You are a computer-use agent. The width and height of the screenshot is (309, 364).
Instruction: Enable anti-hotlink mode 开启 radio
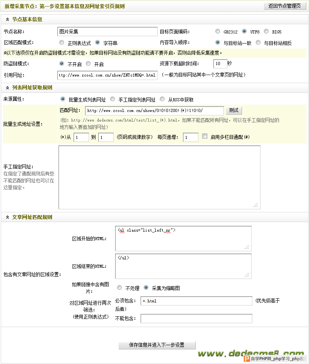coord(89,64)
